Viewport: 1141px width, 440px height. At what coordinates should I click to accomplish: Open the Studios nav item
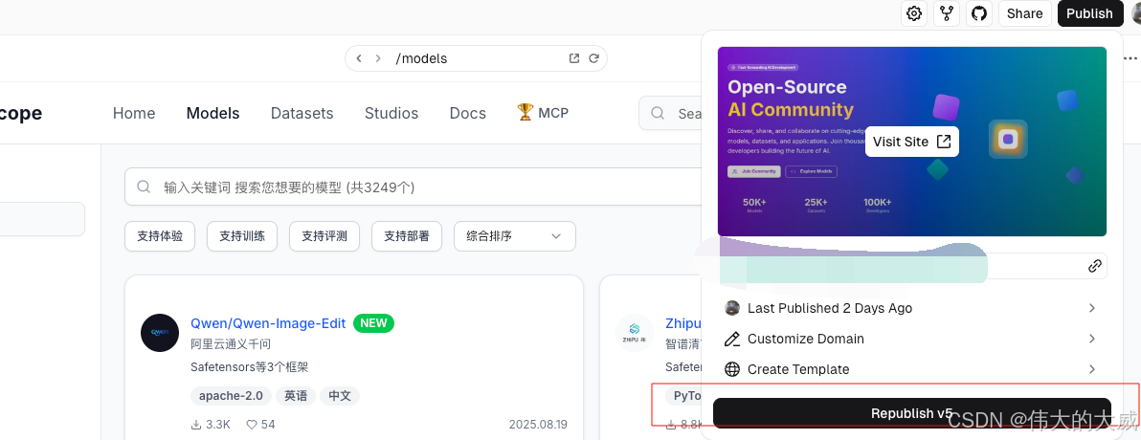pyautogui.click(x=392, y=113)
